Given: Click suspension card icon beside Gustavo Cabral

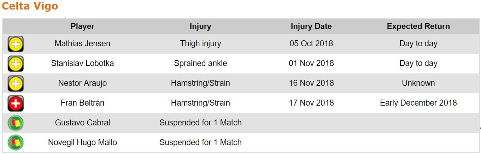Looking at the screenshot, I should coord(16,123).
